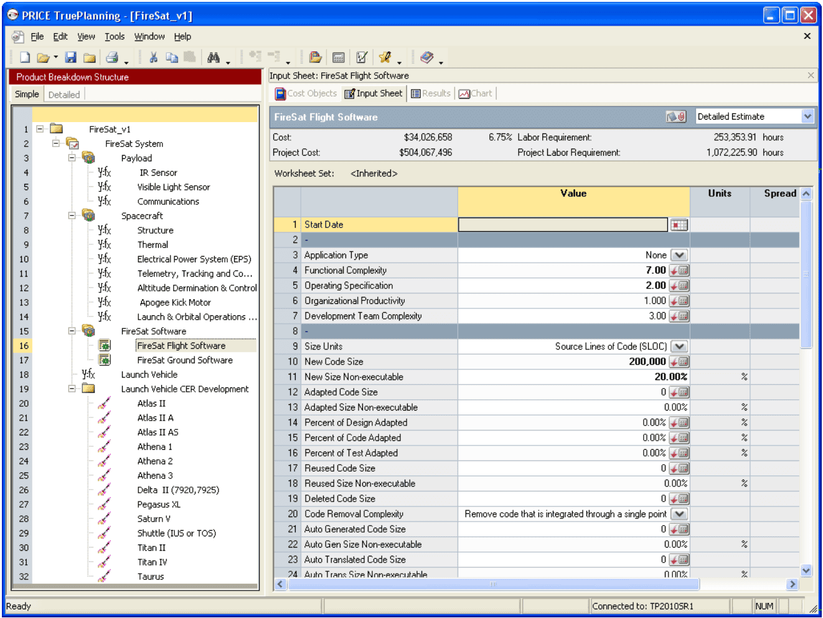The image size is (823, 618).
Task: Collapse the Spacecraft tree node
Action: (72, 216)
